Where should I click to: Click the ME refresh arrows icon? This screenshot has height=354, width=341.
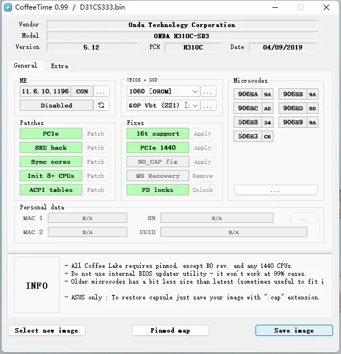(x=101, y=105)
